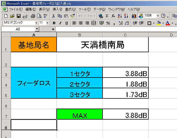Screen dimensions: 177x138
Task: Click the Merge and Center icon
Action: tap(94, 23)
